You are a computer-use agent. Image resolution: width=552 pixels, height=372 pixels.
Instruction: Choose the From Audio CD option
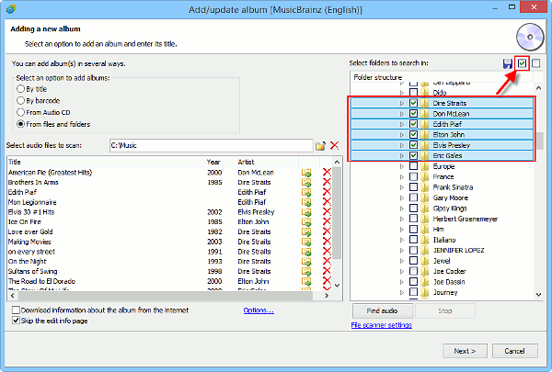21,112
